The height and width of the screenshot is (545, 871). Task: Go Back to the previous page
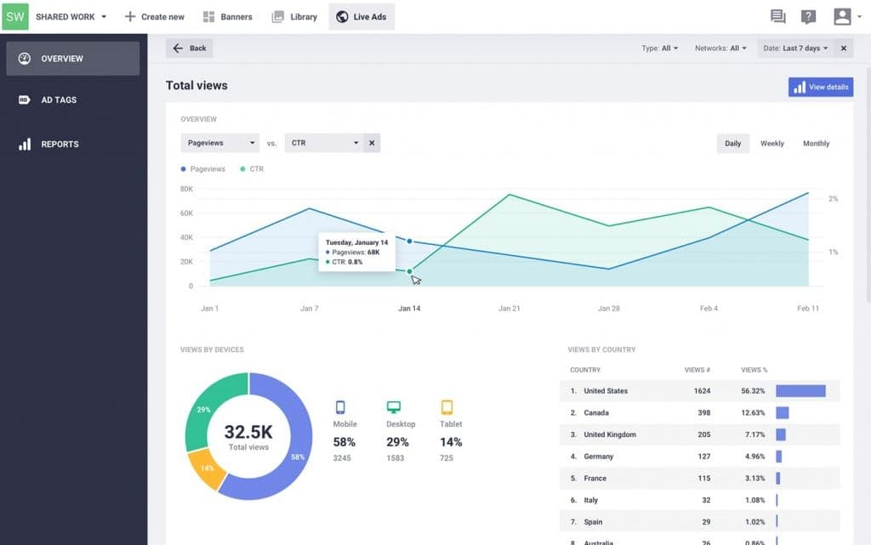tap(190, 48)
